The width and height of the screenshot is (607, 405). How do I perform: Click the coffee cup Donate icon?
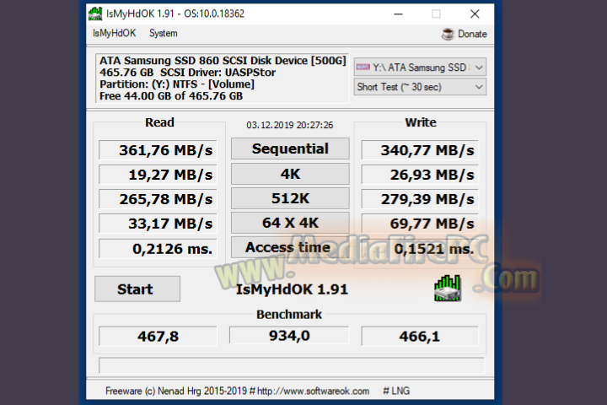(x=448, y=34)
